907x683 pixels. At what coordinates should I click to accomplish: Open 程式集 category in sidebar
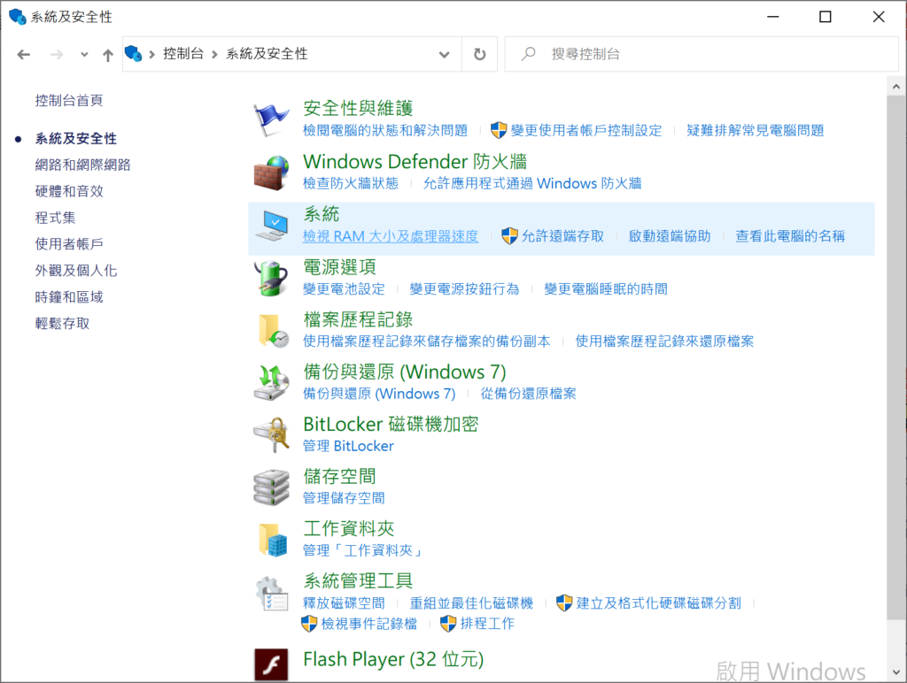coord(55,218)
